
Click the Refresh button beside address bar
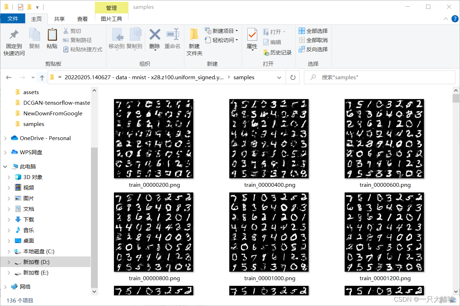click(x=293, y=77)
